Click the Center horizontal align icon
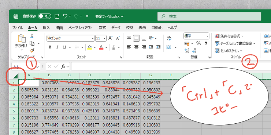The width and height of the screenshot is (271, 135). click(136, 47)
